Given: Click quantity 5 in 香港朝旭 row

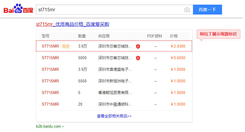Looking at the screenshot, I should coord(79,93).
